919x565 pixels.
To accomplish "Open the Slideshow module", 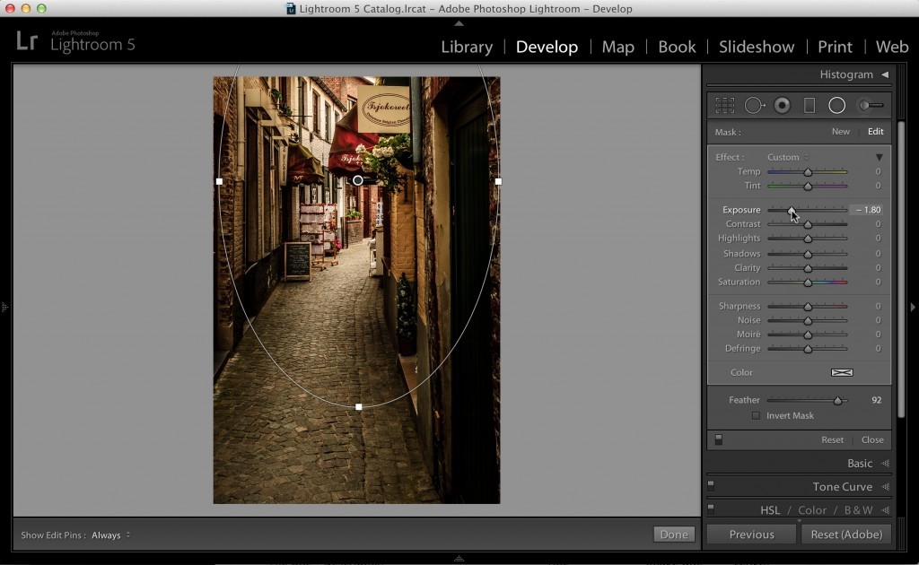I will click(757, 47).
